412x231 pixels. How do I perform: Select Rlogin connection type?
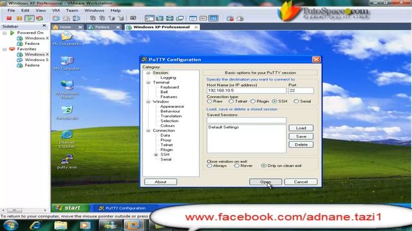point(253,101)
